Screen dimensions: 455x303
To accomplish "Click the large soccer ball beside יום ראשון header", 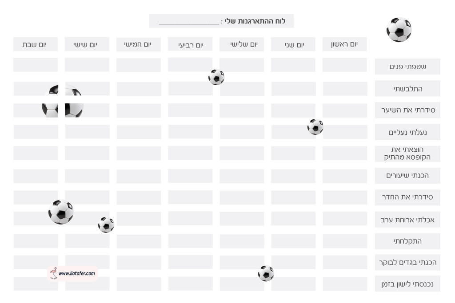I will pos(399,30).
